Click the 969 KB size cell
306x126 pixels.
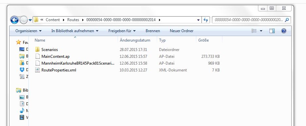(x=214, y=63)
